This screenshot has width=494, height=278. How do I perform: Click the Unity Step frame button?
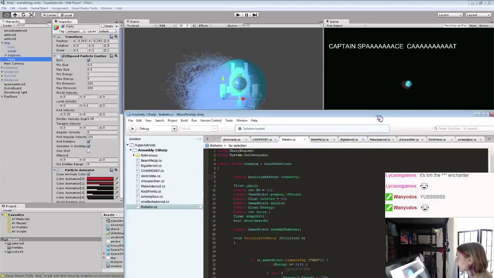click(x=255, y=15)
